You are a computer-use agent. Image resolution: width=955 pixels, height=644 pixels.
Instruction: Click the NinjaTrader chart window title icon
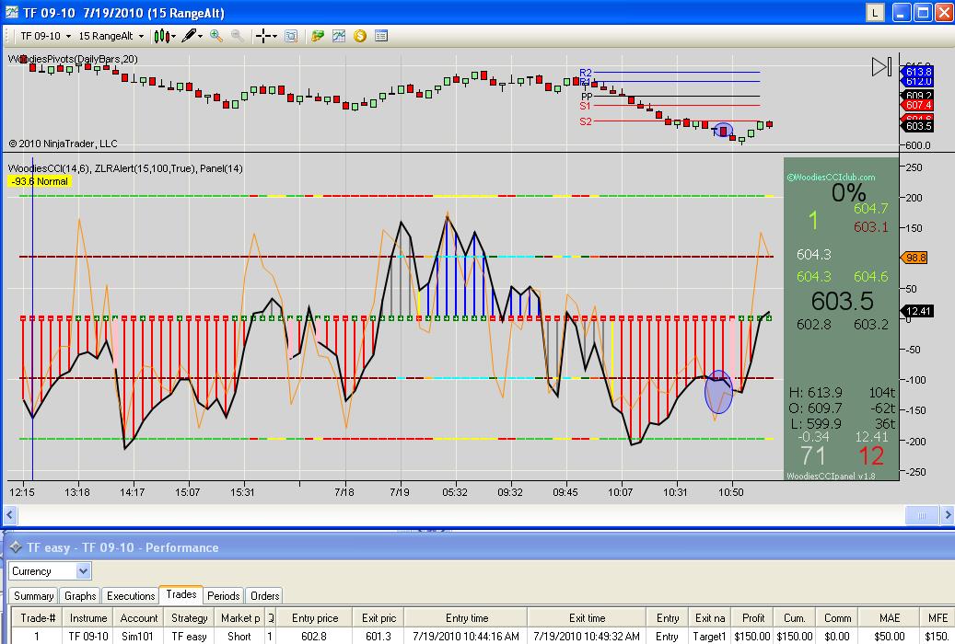[12, 12]
